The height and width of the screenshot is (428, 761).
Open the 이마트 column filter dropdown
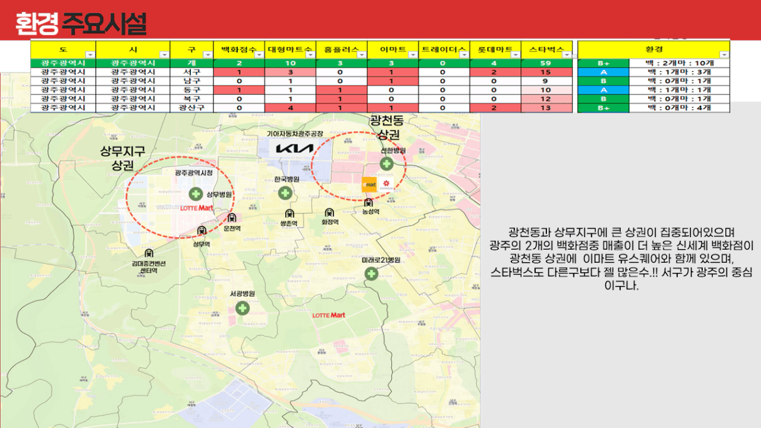tap(413, 55)
